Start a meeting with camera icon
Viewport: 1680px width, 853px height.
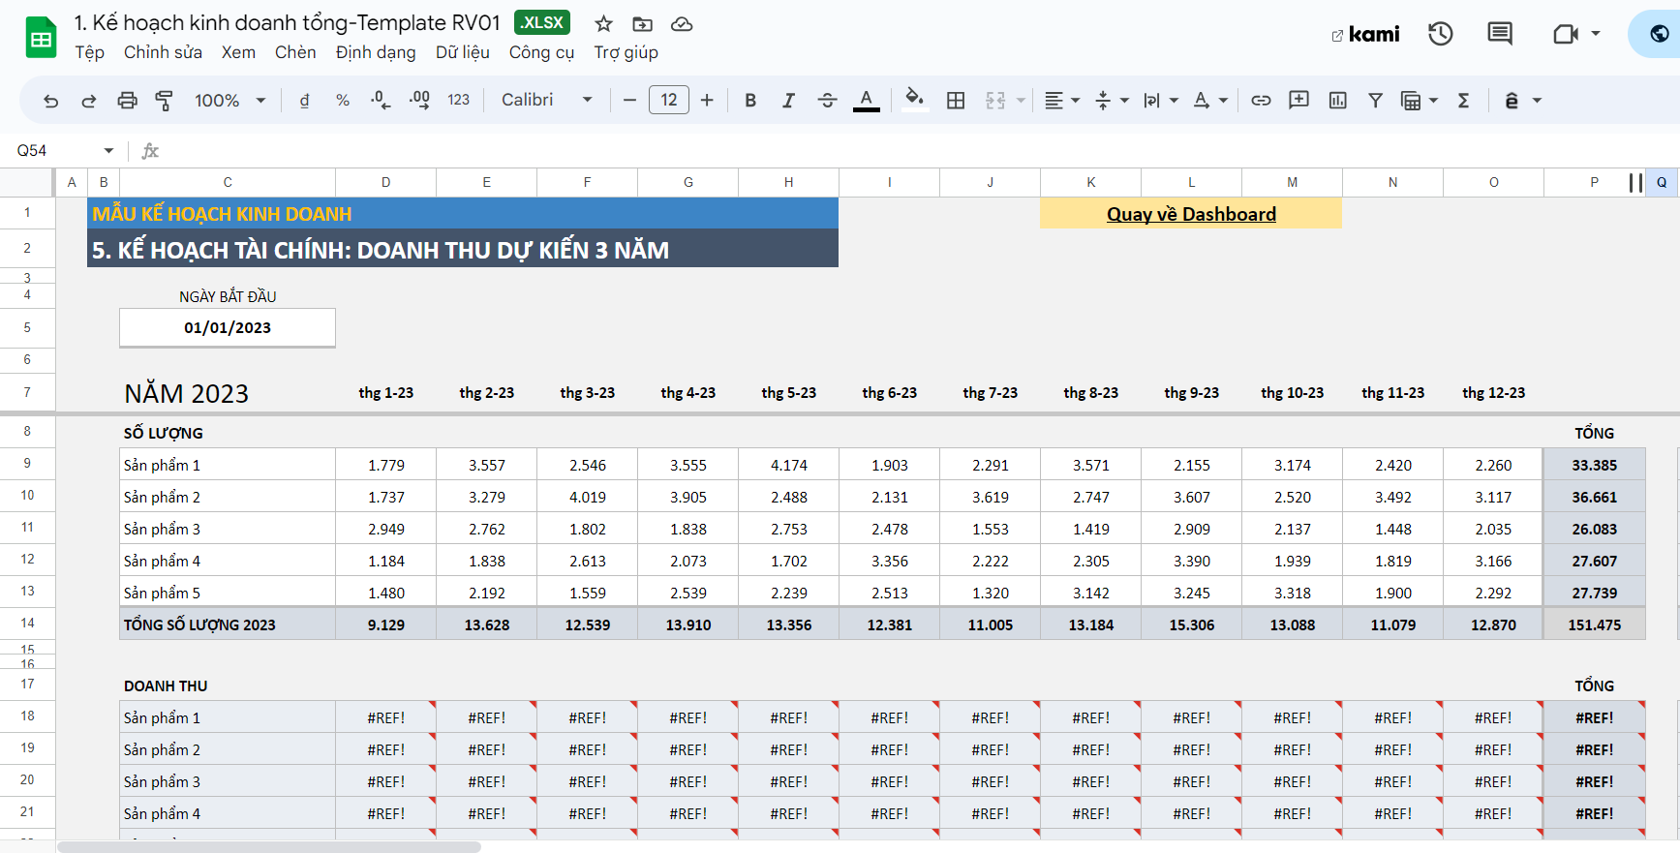click(1565, 35)
